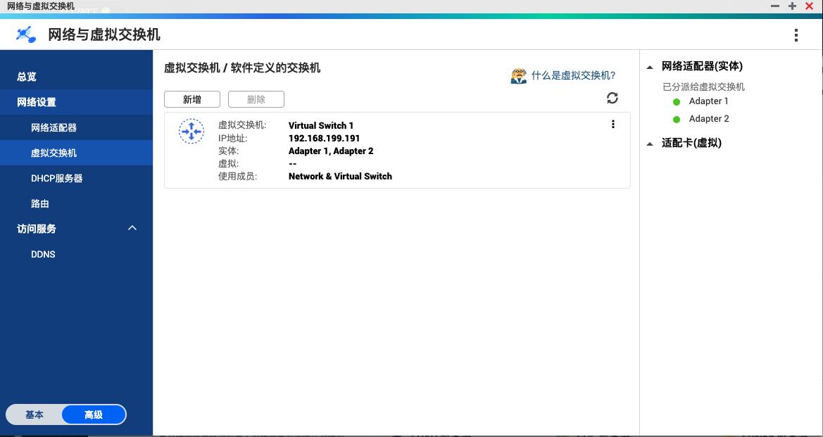Open the kebab menu on Virtual Switch 1
823x437 pixels.
click(x=613, y=124)
